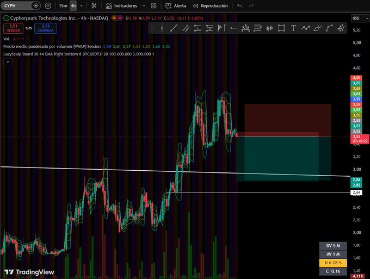
Task: Open indicator templates grid icon
Action: pyautogui.click(x=153, y=5)
